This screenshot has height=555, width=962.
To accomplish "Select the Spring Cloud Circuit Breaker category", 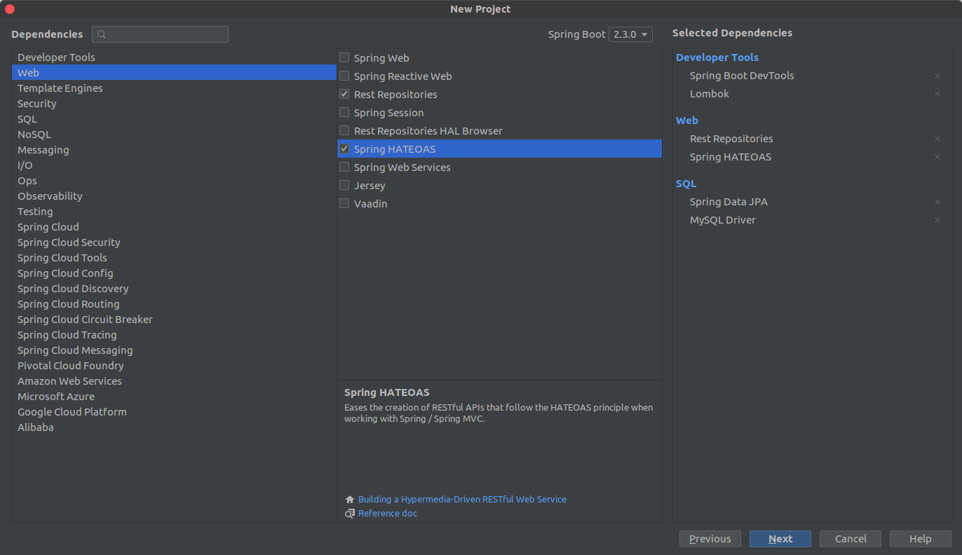I will 174,320.
